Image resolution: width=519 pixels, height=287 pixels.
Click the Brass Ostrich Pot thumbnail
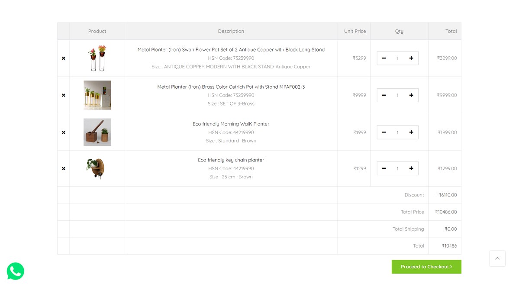[x=97, y=95]
